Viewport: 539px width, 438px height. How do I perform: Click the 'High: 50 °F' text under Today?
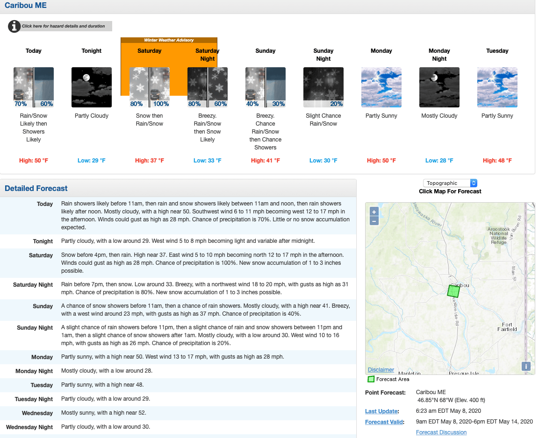point(34,160)
